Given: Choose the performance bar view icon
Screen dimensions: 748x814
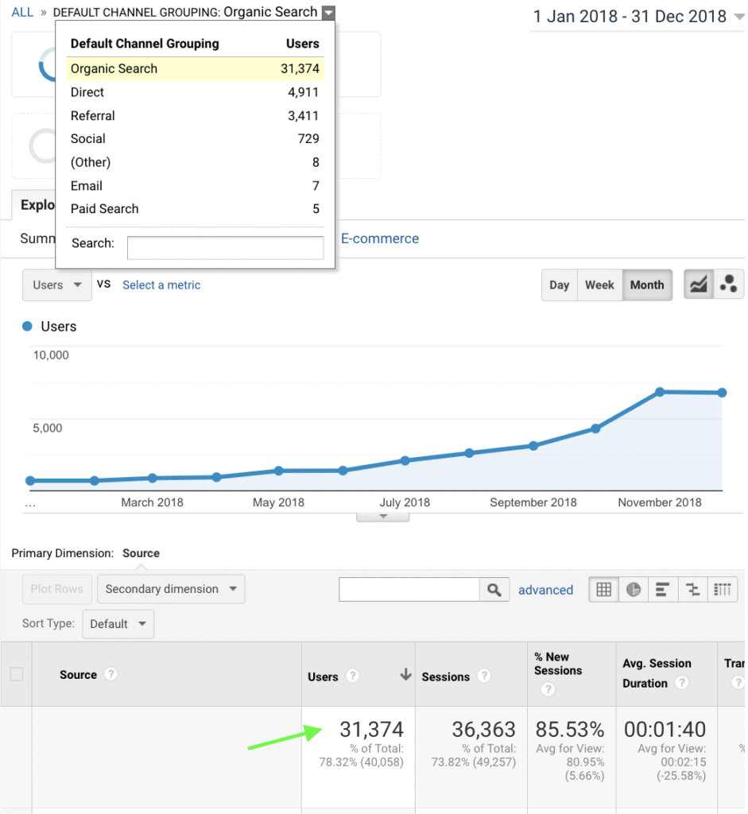Looking at the screenshot, I should (x=663, y=590).
